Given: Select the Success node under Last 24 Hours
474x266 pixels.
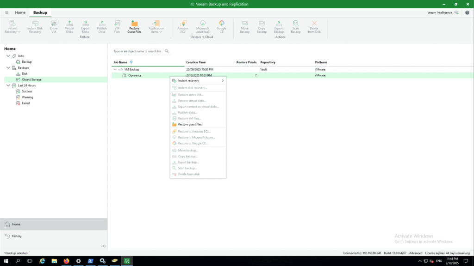Looking at the screenshot, I should click(27, 91).
